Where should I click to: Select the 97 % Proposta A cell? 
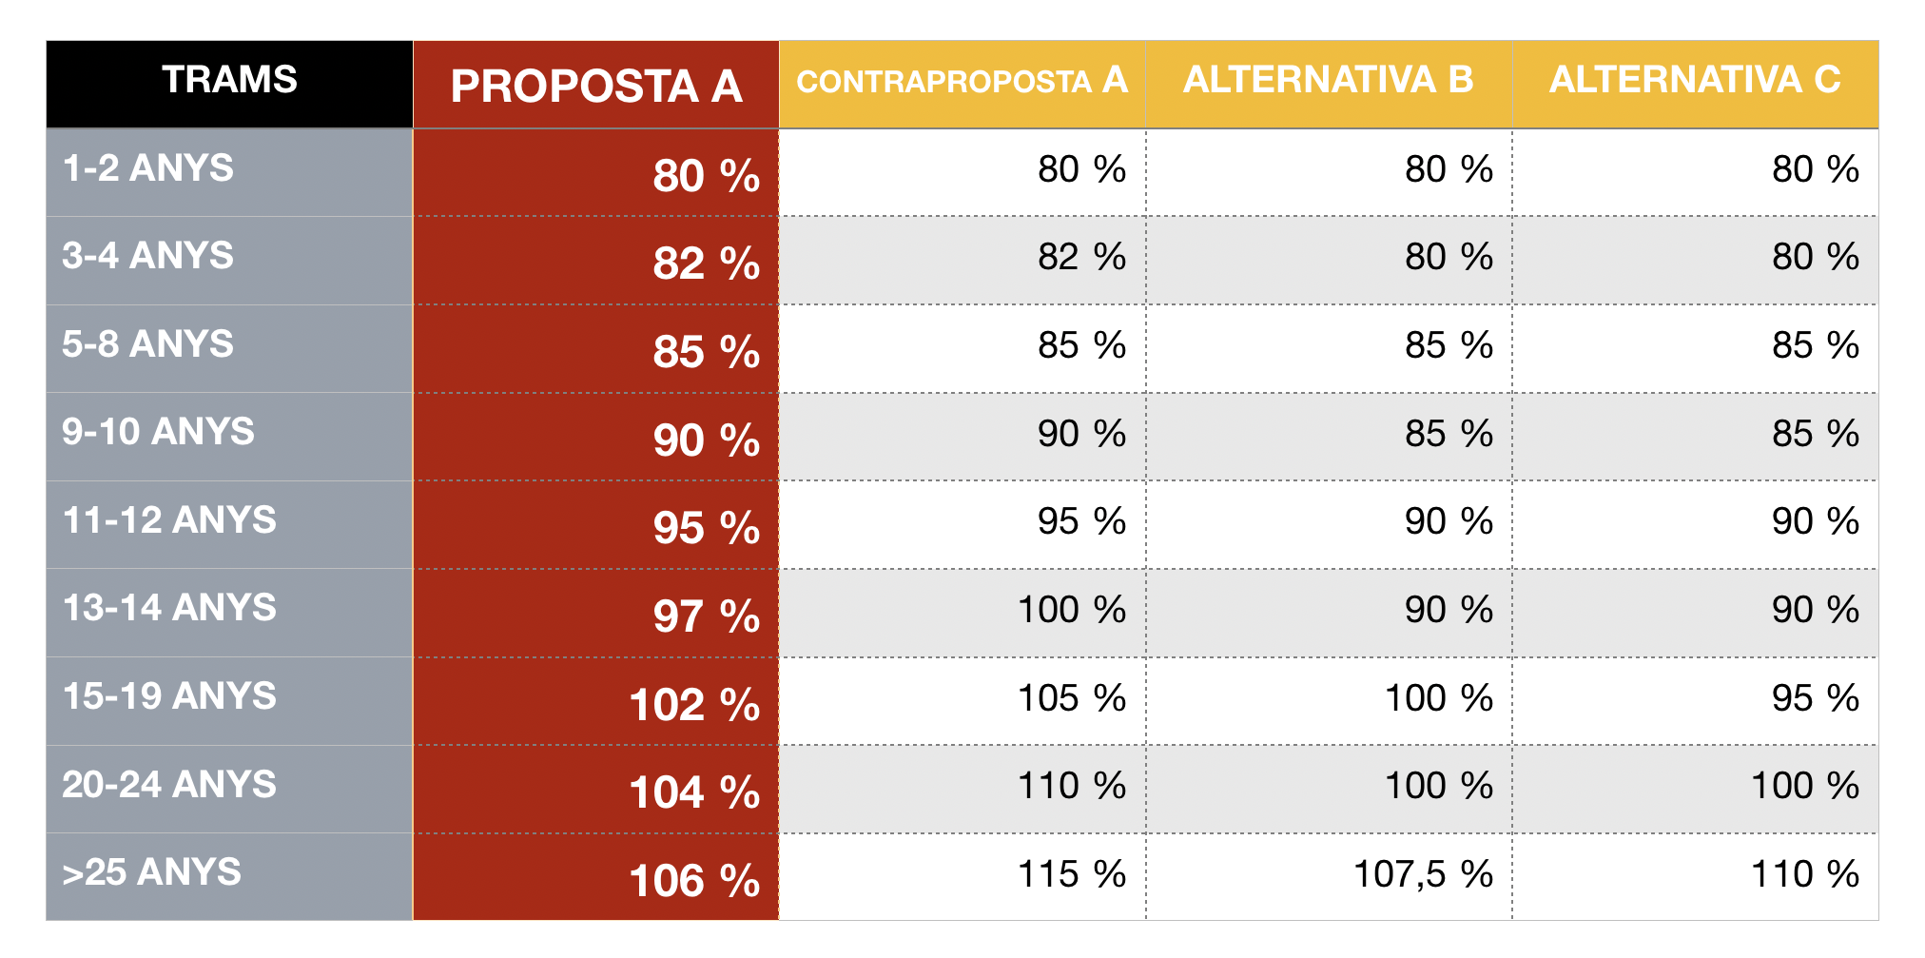pyautogui.click(x=706, y=616)
